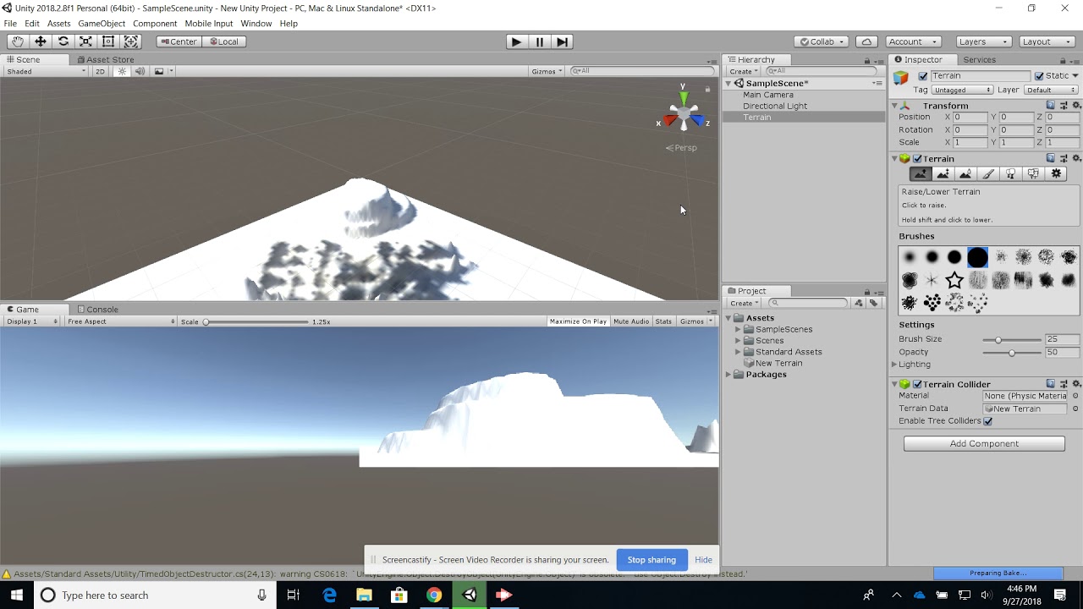Screen dimensions: 1083x609
Task: Open the Layers dropdown
Action: point(983,41)
